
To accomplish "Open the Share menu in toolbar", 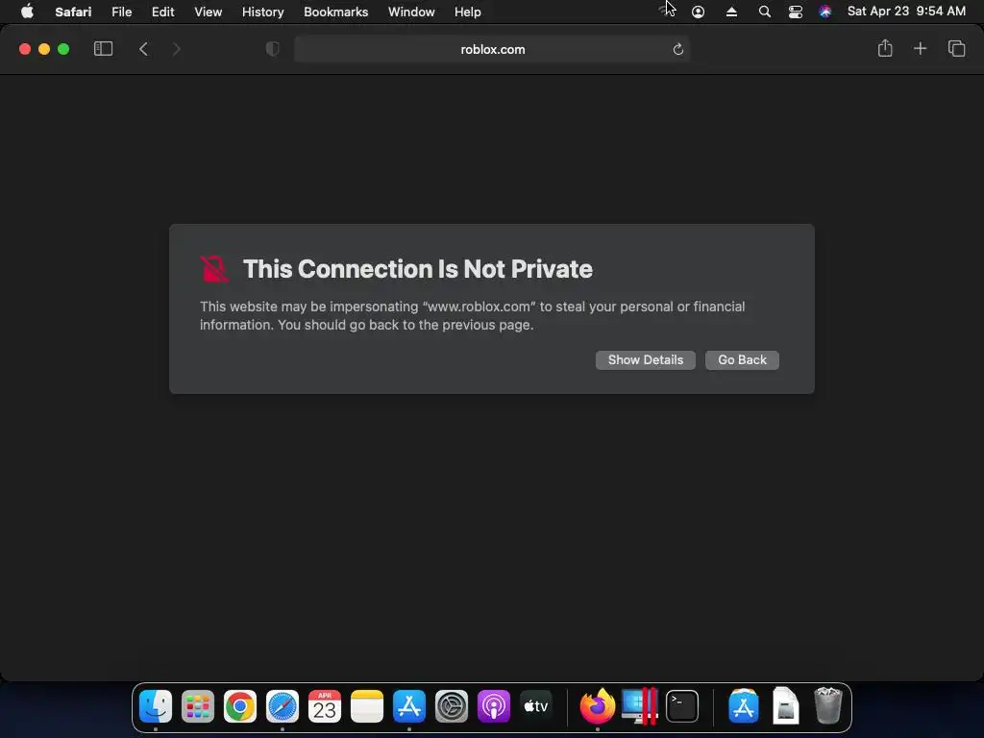I will (x=885, y=48).
